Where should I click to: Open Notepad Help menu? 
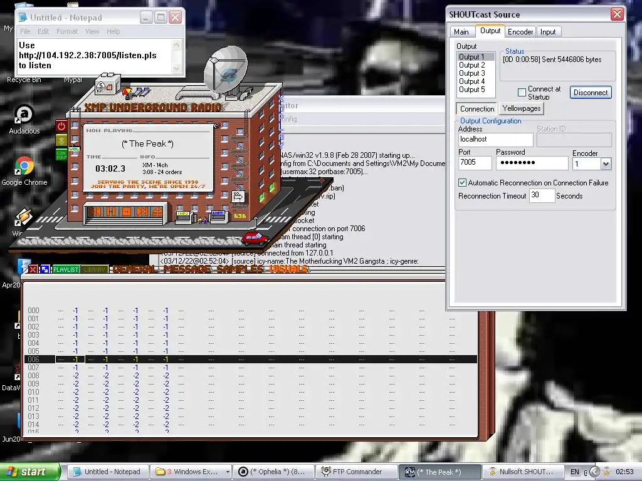pyautogui.click(x=113, y=31)
